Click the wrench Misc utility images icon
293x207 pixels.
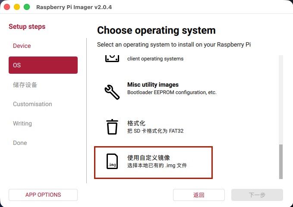112,91
